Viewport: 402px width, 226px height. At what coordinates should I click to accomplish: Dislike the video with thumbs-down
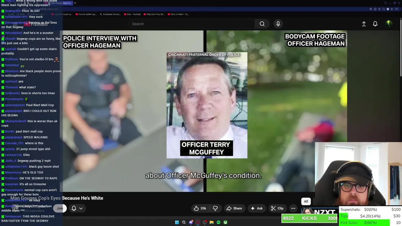point(215,208)
